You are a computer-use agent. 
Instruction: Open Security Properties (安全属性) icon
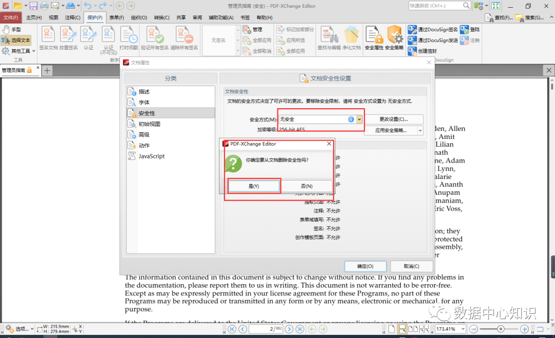pyautogui.click(x=374, y=38)
